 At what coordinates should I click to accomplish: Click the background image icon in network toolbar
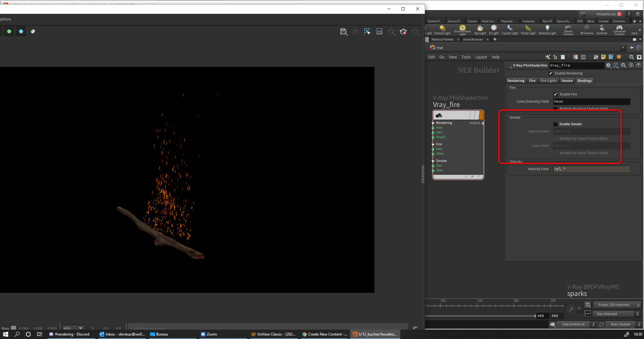611,57
